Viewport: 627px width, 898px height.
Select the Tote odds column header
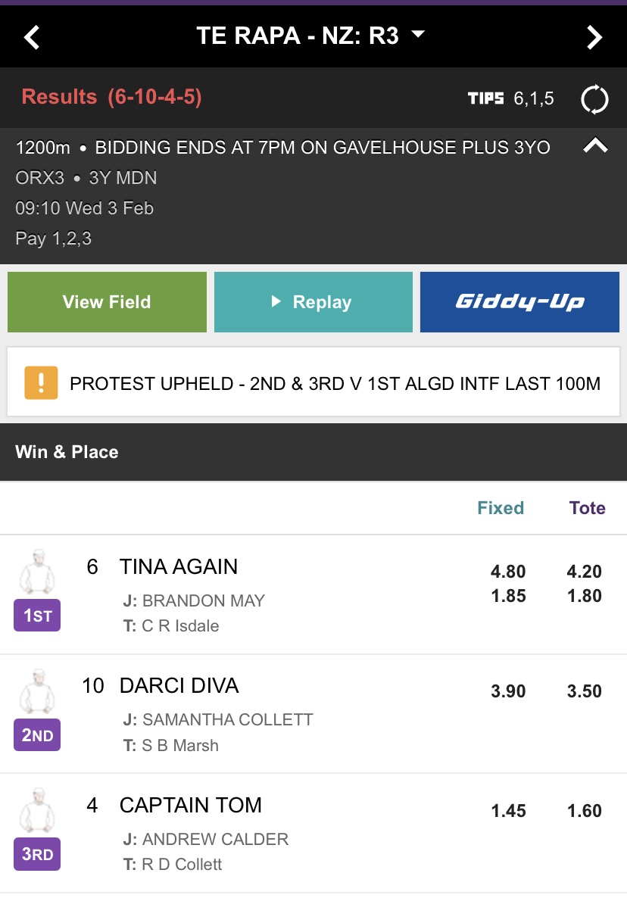(x=587, y=508)
